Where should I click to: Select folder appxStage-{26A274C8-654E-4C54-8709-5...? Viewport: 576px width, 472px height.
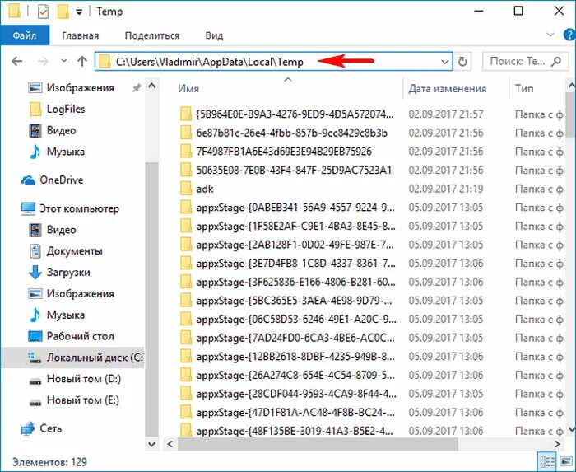(x=287, y=376)
